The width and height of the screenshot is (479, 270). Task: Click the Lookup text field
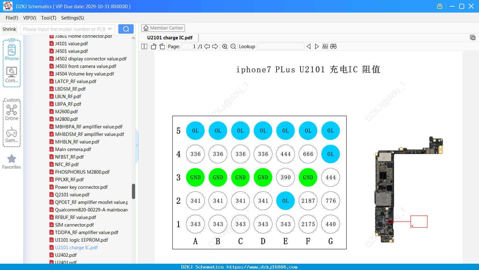[281, 47]
